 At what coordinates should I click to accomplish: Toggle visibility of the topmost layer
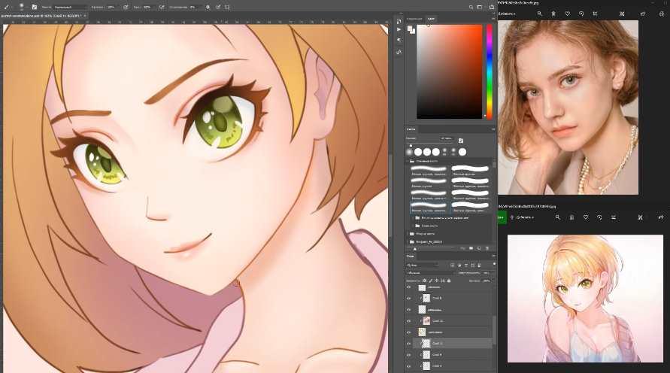tap(410, 287)
